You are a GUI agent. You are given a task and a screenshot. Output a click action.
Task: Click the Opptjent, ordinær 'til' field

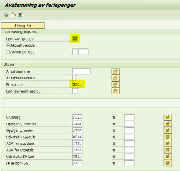[129, 124]
